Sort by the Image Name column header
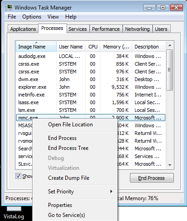The height and width of the screenshot is (221, 187). [36, 47]
